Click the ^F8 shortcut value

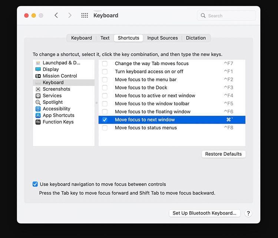(229, 128)
